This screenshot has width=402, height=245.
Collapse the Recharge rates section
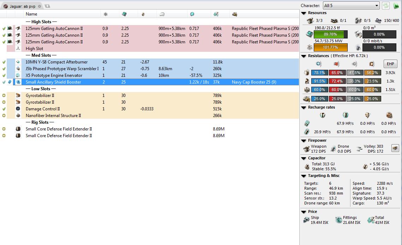point(304,108)
